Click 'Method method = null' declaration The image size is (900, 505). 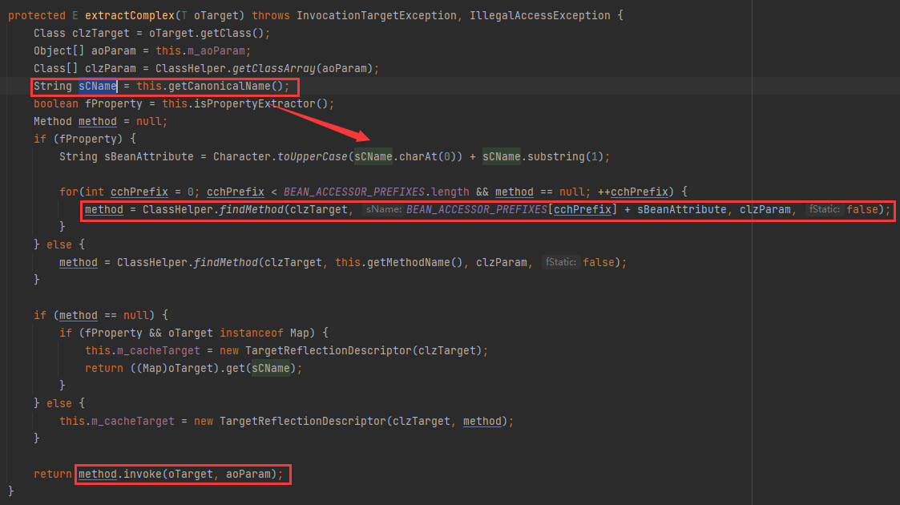(100, 122)
